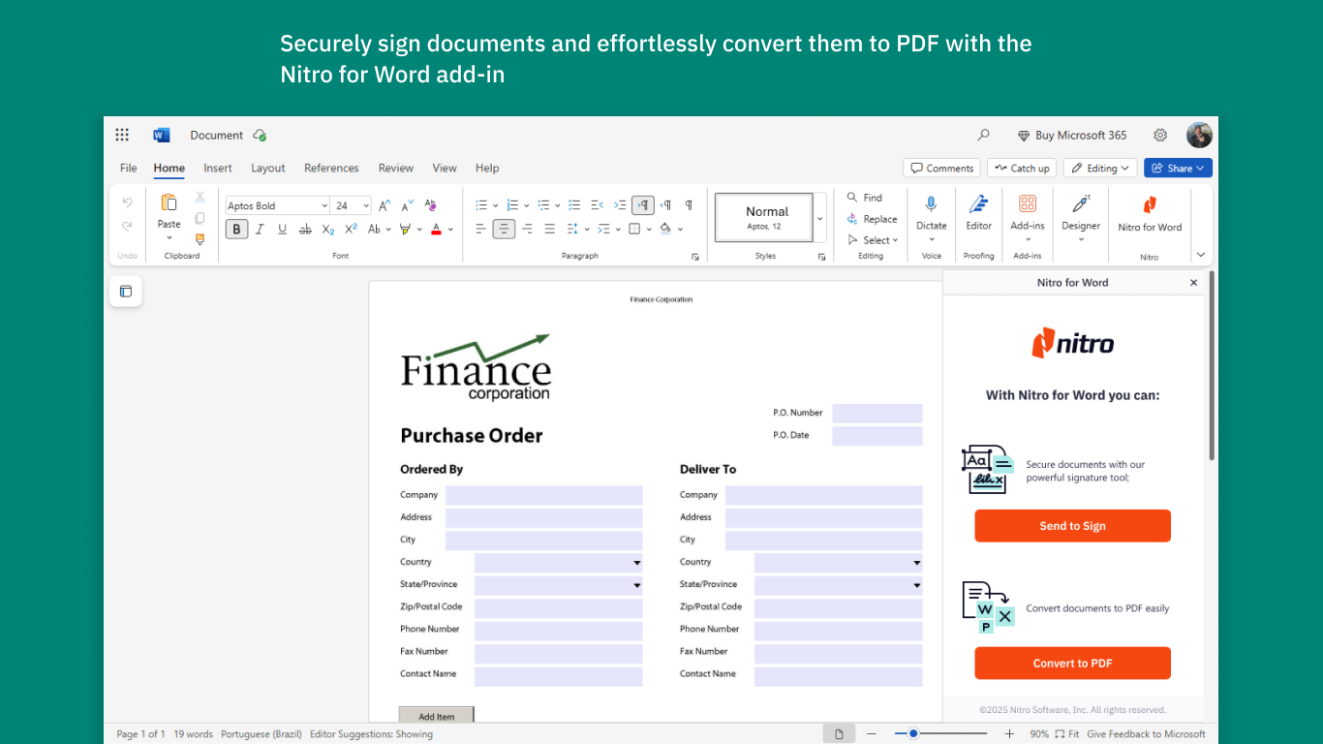The height and width of the screenshot is (744, 1323).
Task: Click the Share button
Action: click(x=1178, y=168)
